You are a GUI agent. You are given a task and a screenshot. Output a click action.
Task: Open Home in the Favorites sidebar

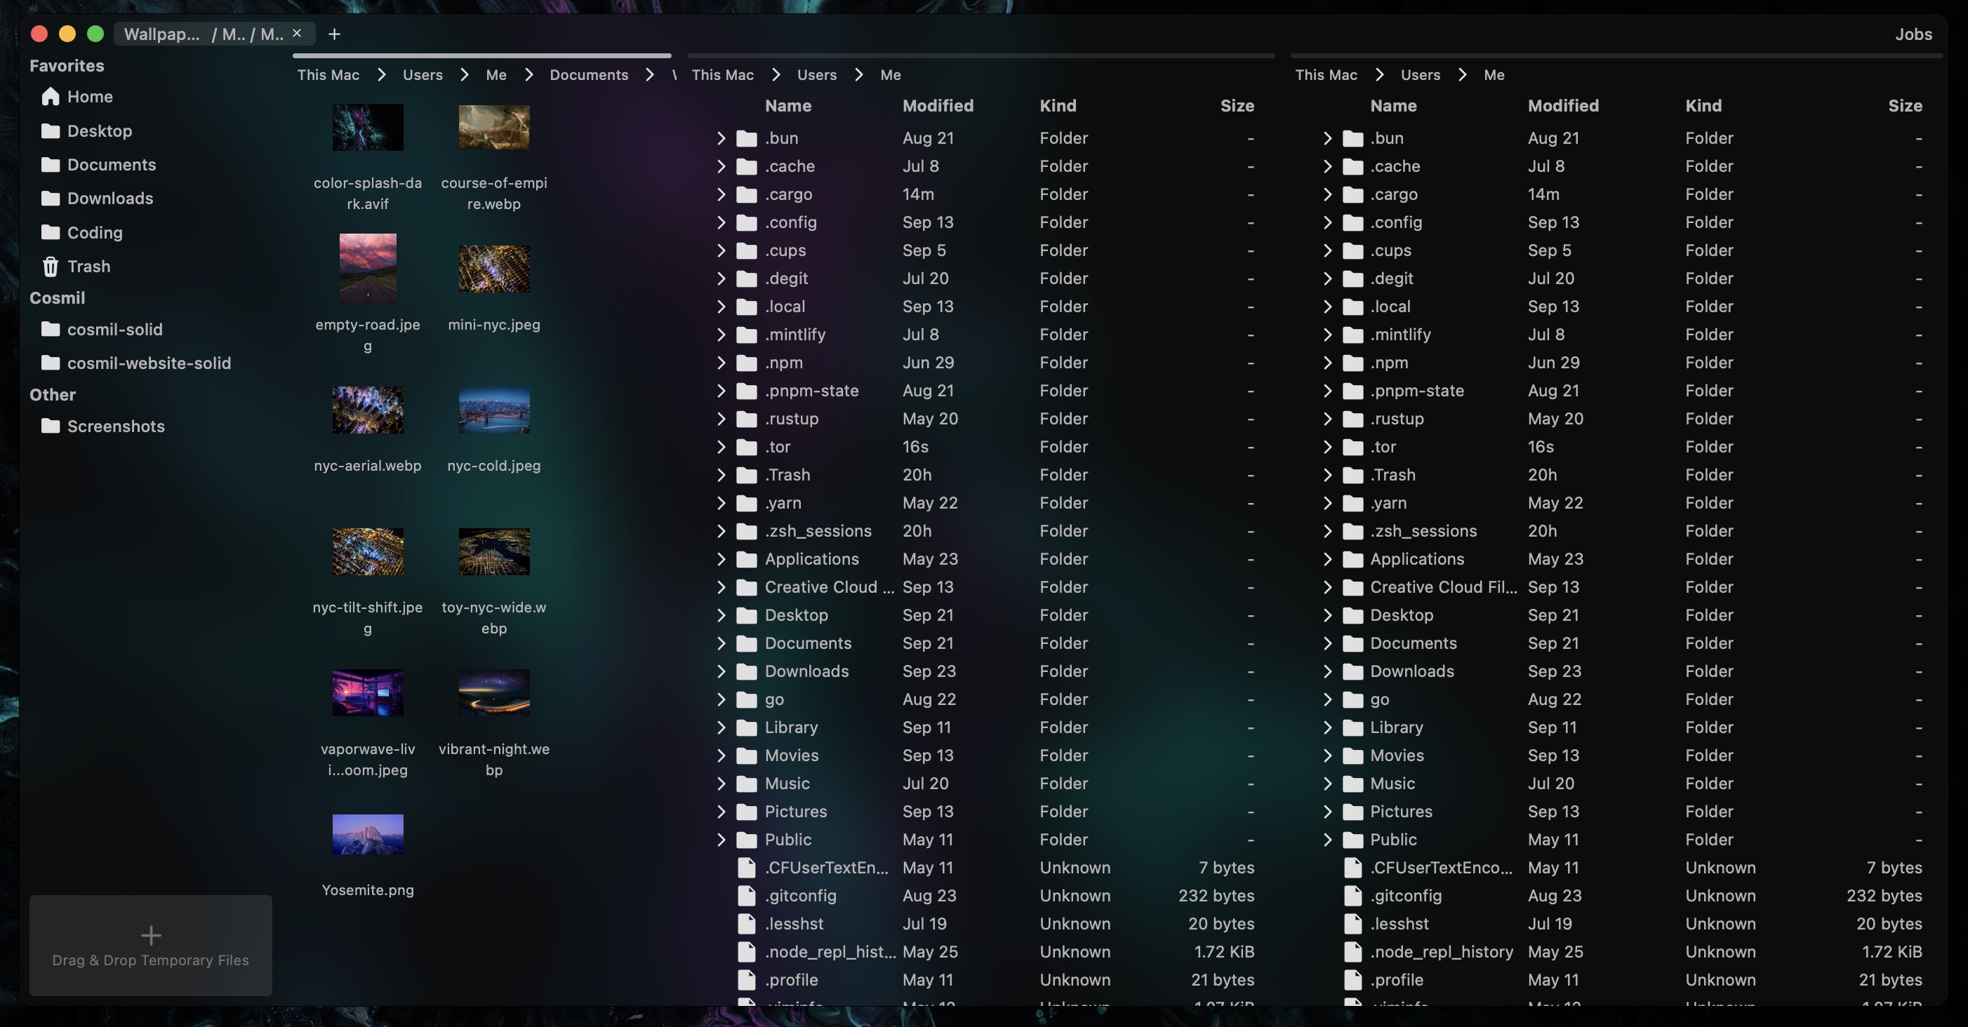pos(88,97)
